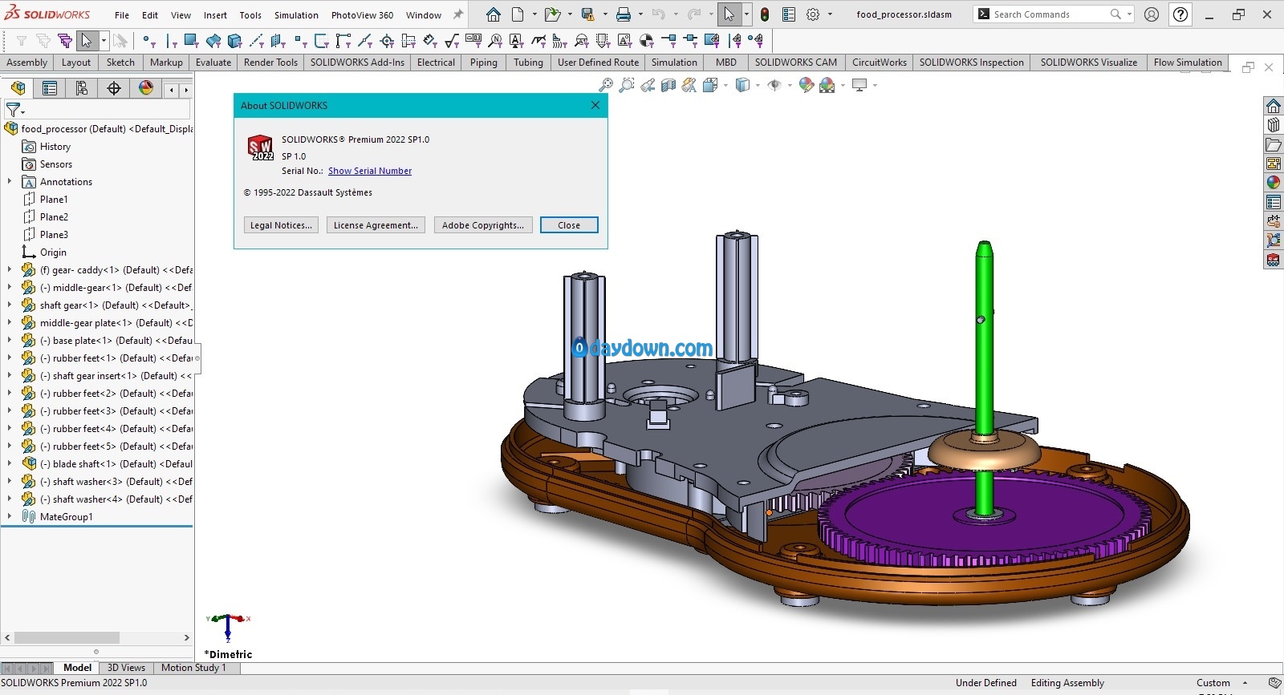Open the Edit Appearance color ball icon
1284x695 pixels.
point(807,85)
